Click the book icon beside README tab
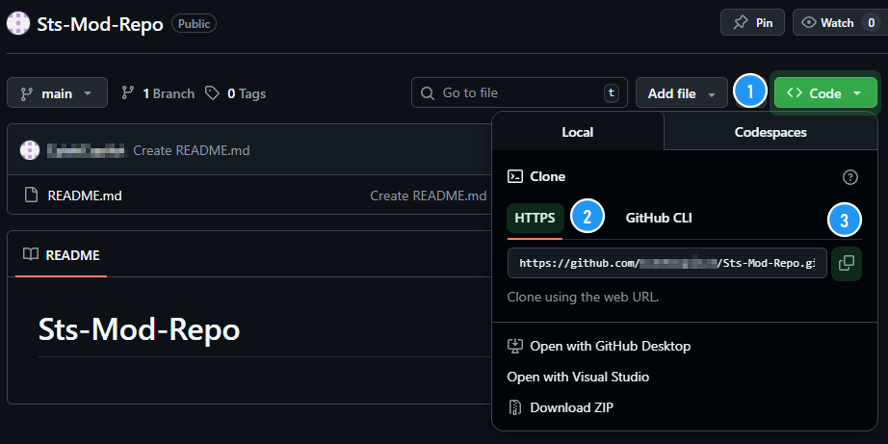 pos(31,254)
